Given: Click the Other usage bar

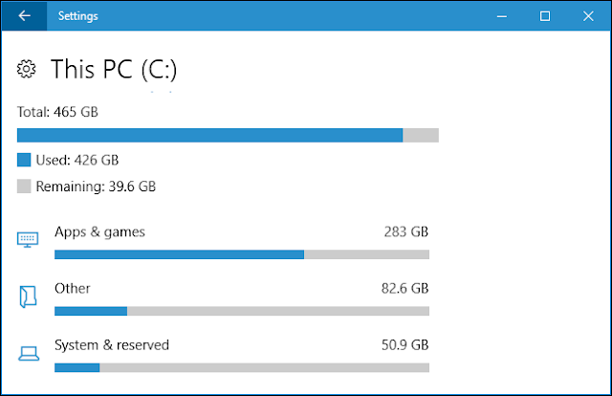Looking at the screenshot, I should pos(241,311).
